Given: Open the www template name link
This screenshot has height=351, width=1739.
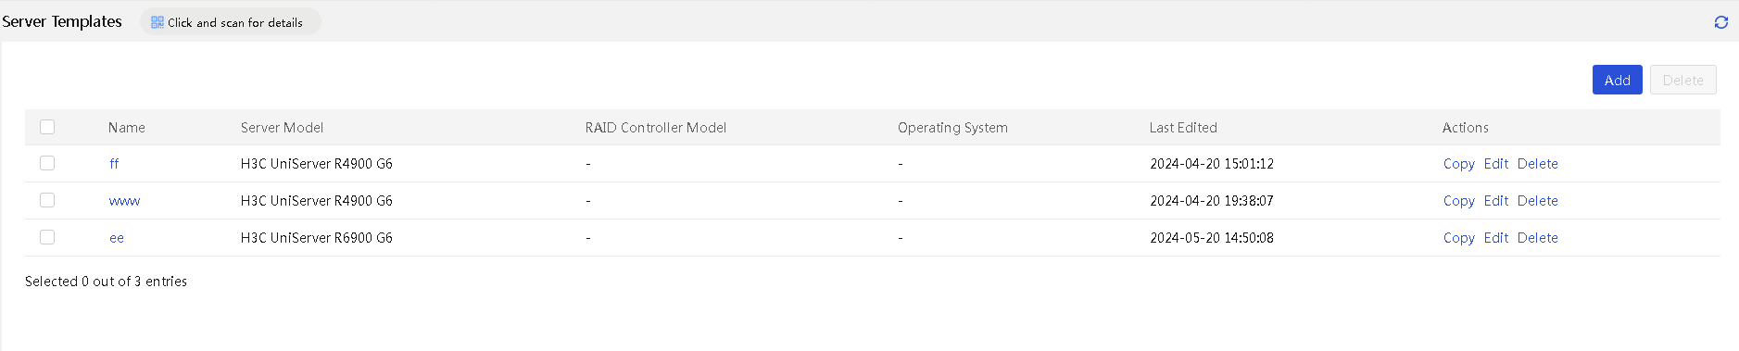Looking at the screenshot, I should point(124,201).
